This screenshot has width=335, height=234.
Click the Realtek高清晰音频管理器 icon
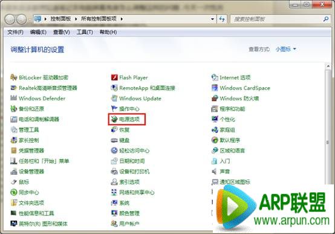point(14,88)
